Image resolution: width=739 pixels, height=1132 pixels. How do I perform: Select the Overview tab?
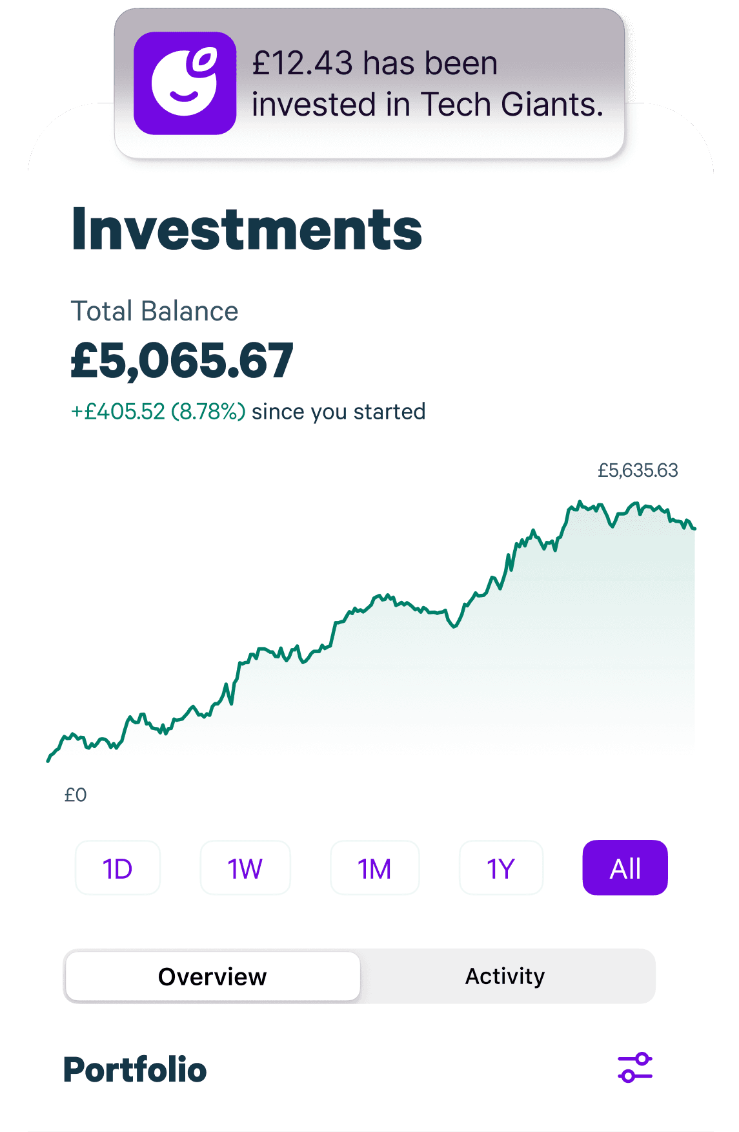coord(212,976)
